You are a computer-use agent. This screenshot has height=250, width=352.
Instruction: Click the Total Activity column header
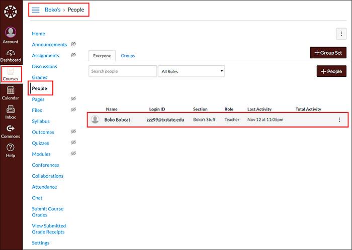[x=308, y=109]
